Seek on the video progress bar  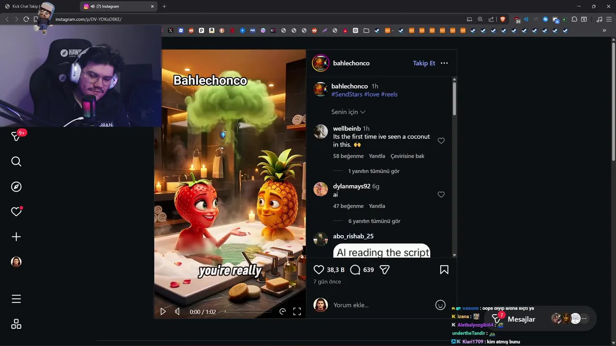[248, 311]
